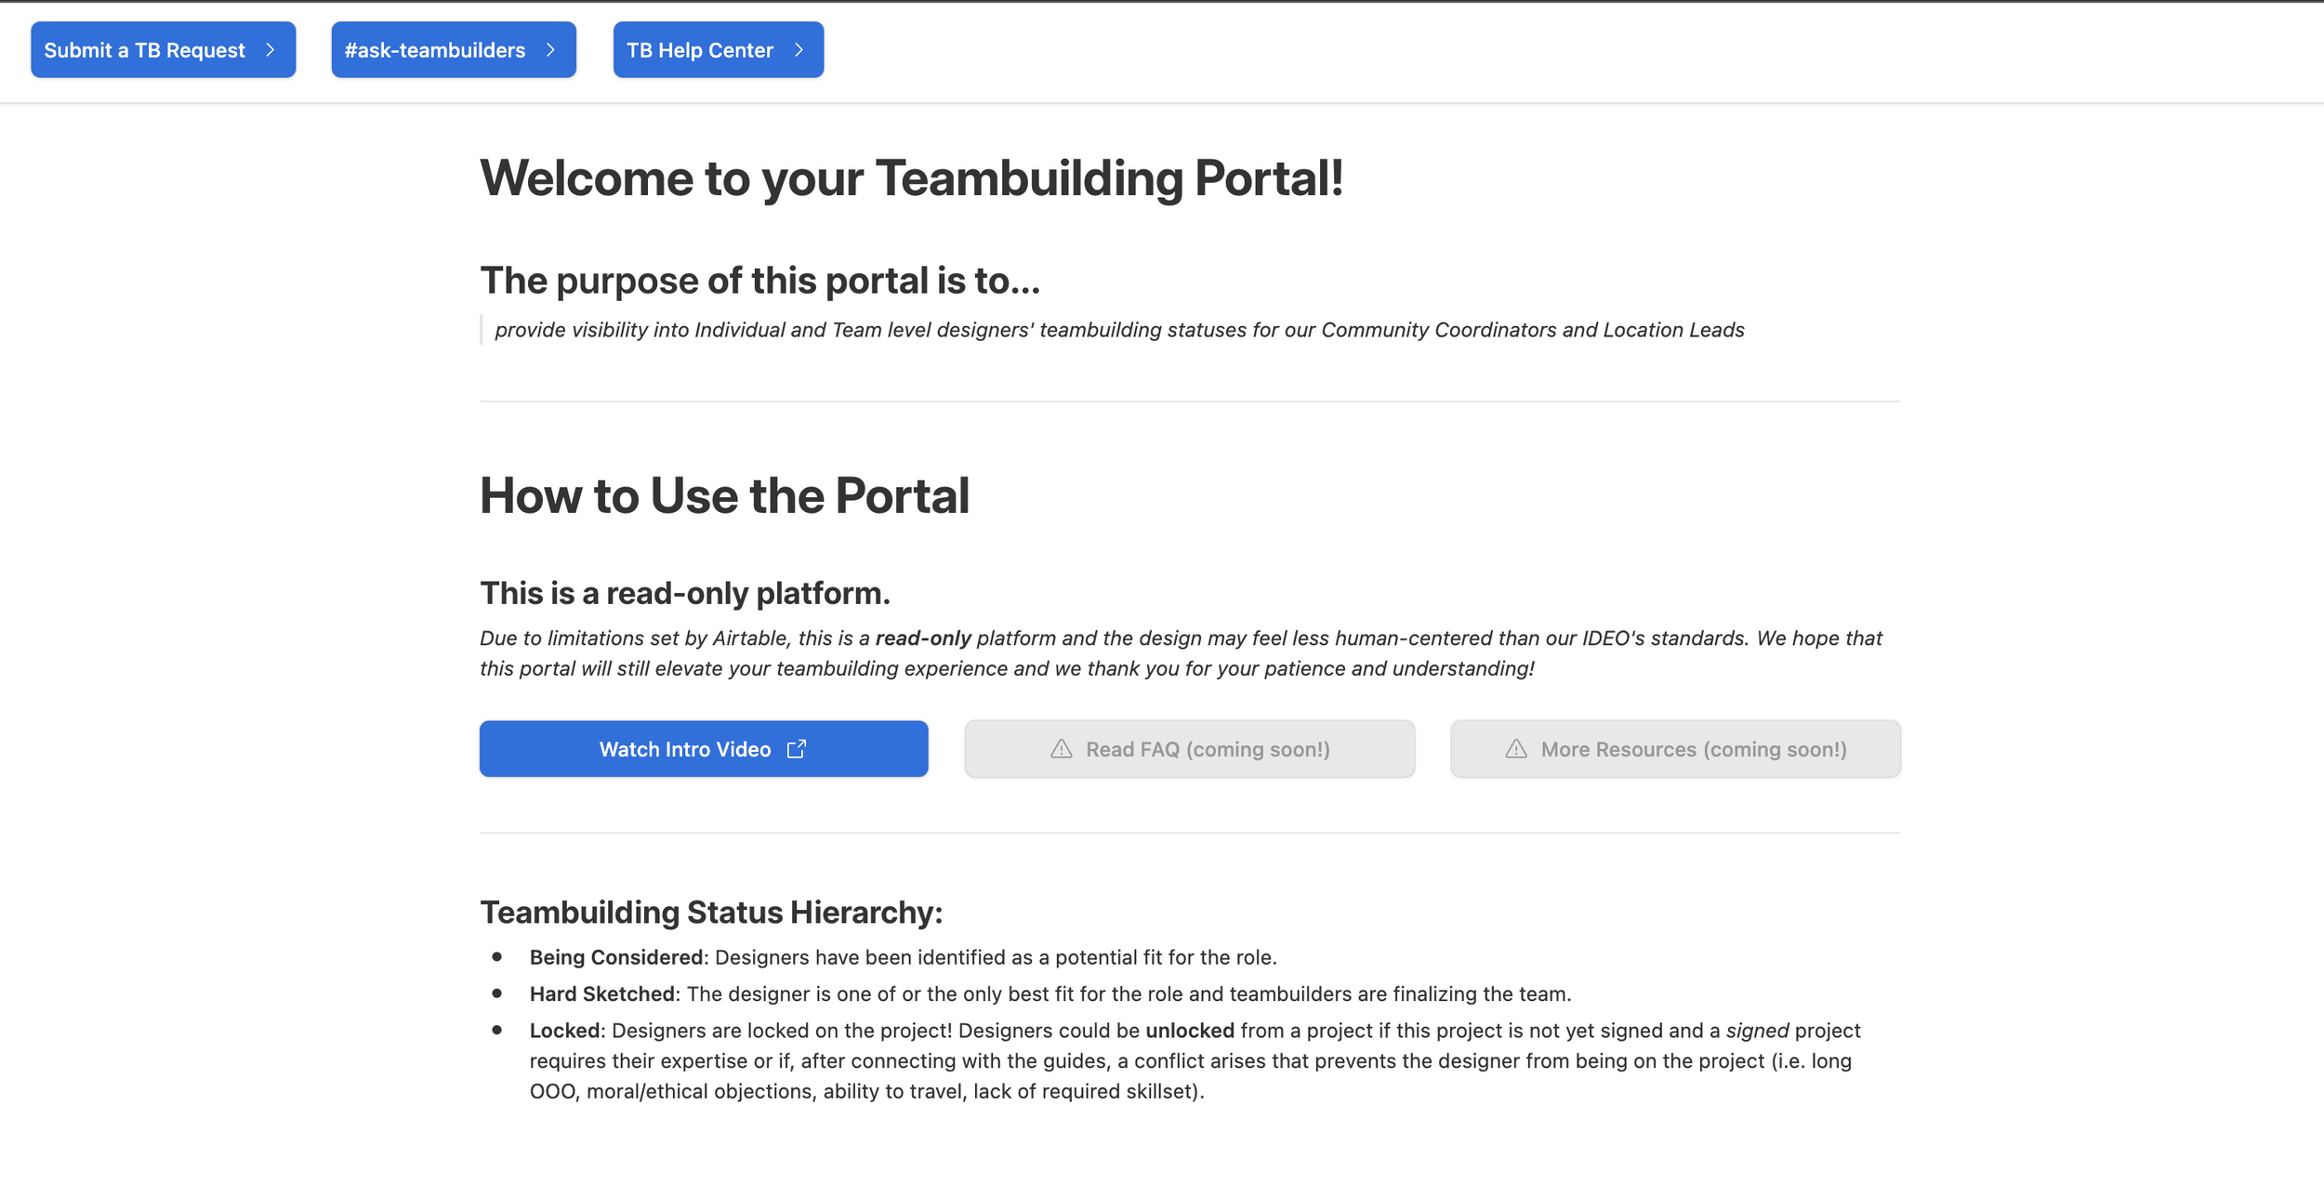Click the Submit a TB Request button
2324x1183 pixels.
coord(145,50)
